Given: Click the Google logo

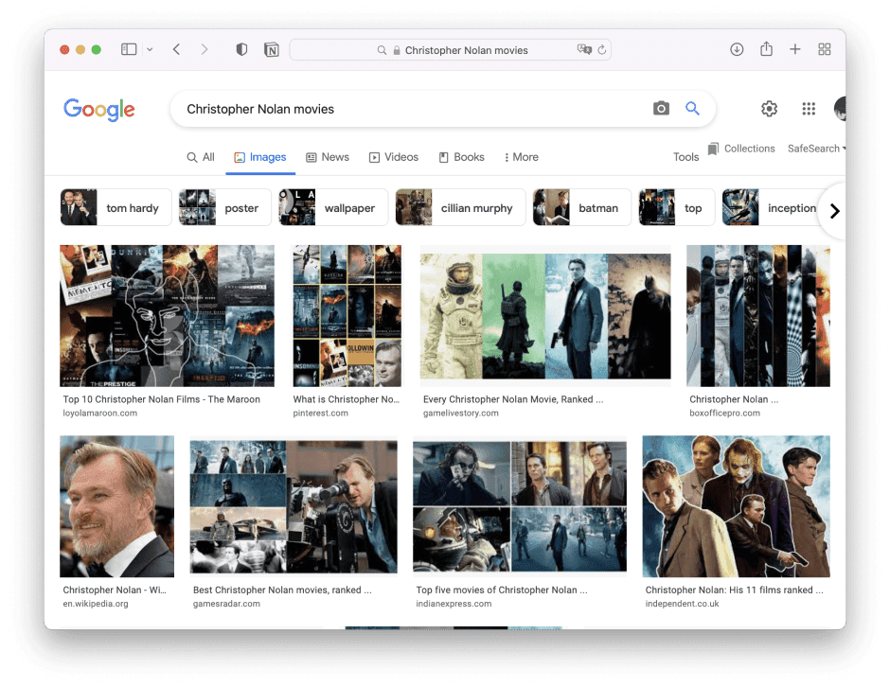Looking at the screenshot, I should tap(99, 110).
